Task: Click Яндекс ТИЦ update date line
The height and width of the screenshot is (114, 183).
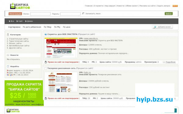Action: click(19, 73)
